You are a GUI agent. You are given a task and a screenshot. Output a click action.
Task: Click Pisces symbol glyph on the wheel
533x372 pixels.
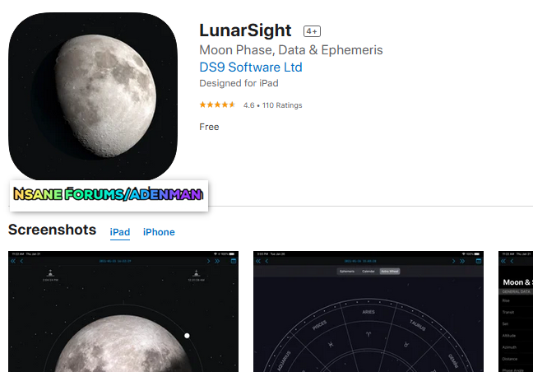coord(331,345)
